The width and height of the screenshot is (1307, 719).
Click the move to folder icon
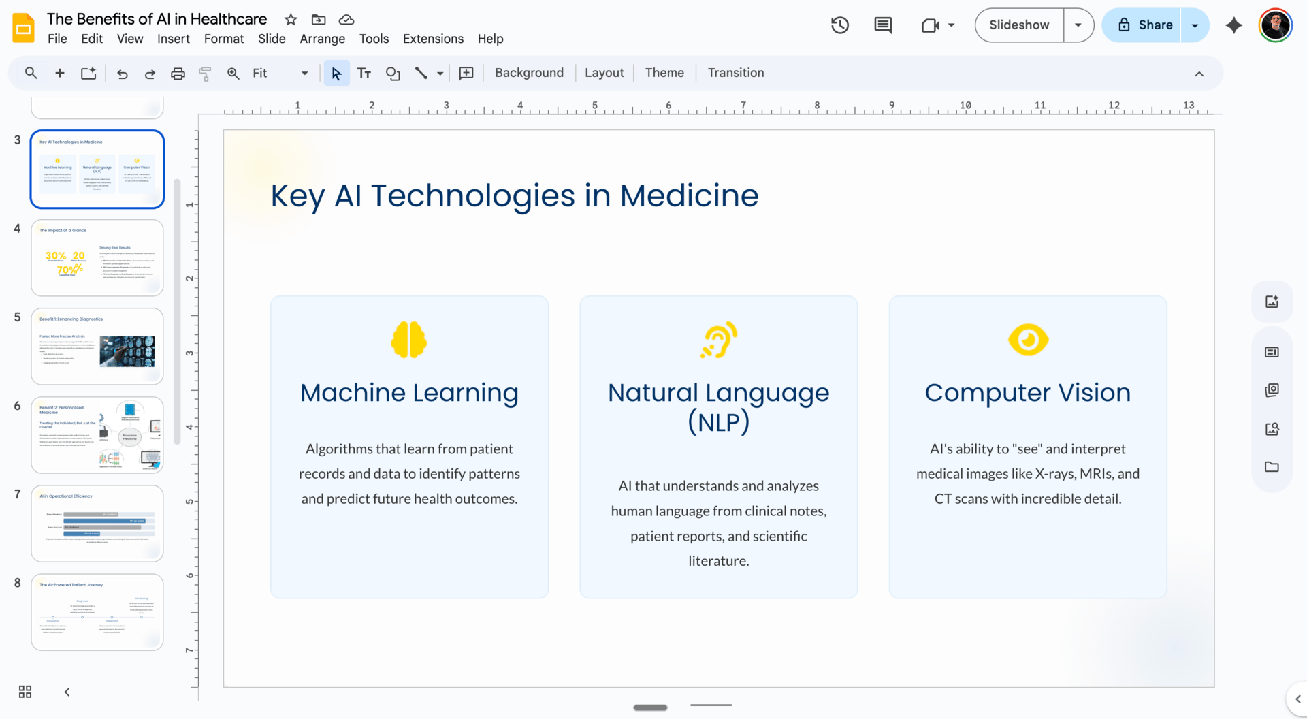point(319,19)
